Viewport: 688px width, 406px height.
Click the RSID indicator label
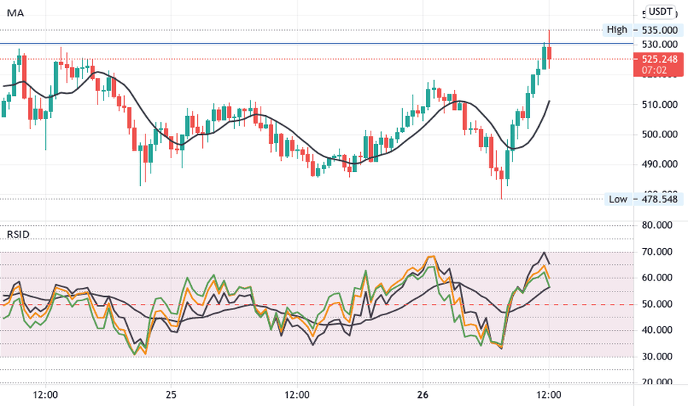(x=18, y=235)
